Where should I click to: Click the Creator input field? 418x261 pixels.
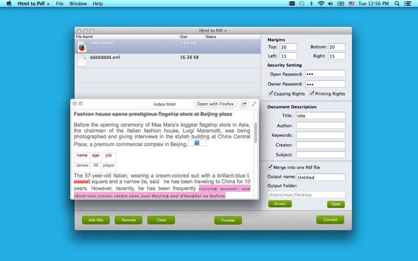[321, 145]
